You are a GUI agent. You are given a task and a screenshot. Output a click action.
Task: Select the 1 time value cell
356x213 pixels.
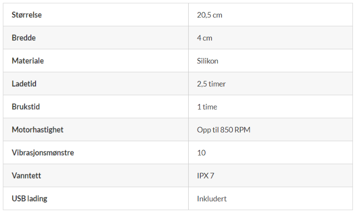coord(207,106)
